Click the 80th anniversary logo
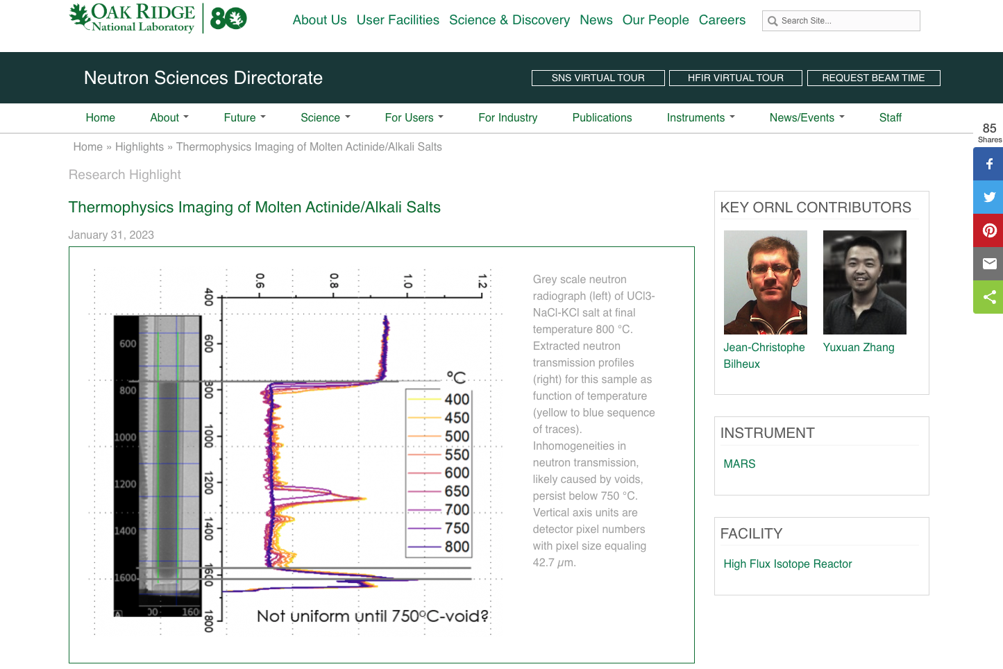 pyautogui.click(x=228, y=19)
